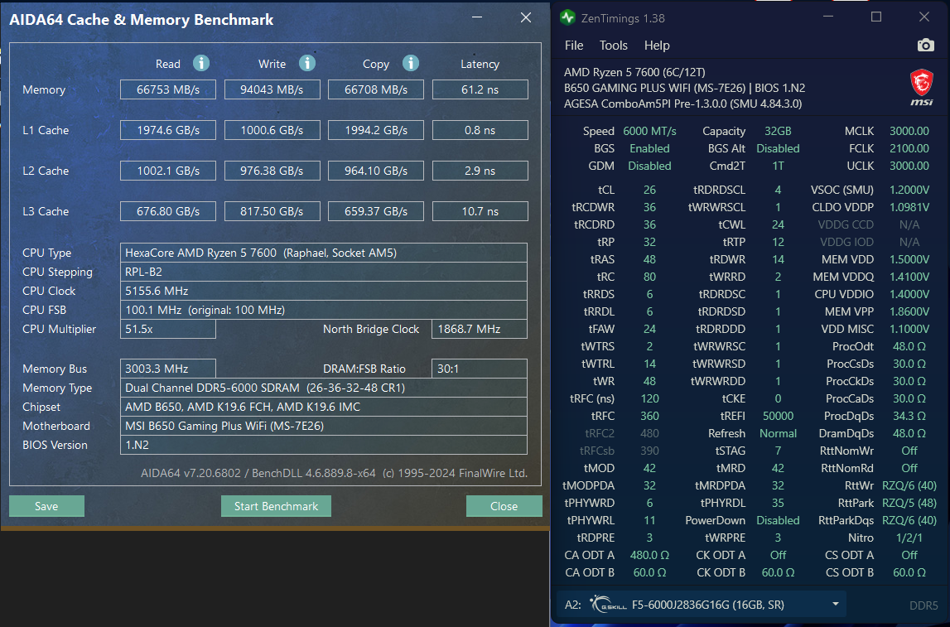The image size is (950, 627).
Task: Click the North Bridge Clock field 1868.7 MHz
Action: (480, 329)
